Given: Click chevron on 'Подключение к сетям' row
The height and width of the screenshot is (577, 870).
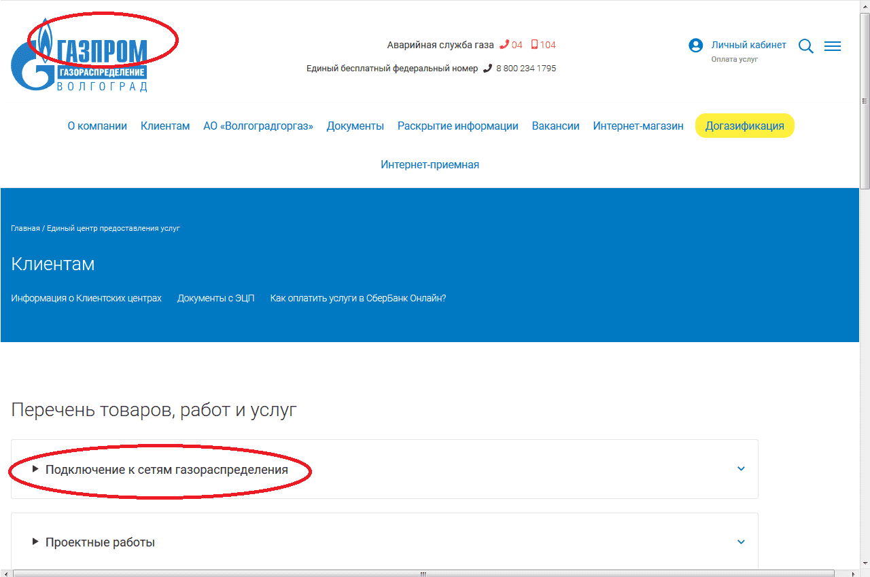Looking at the screenshot, I should 741,469.
